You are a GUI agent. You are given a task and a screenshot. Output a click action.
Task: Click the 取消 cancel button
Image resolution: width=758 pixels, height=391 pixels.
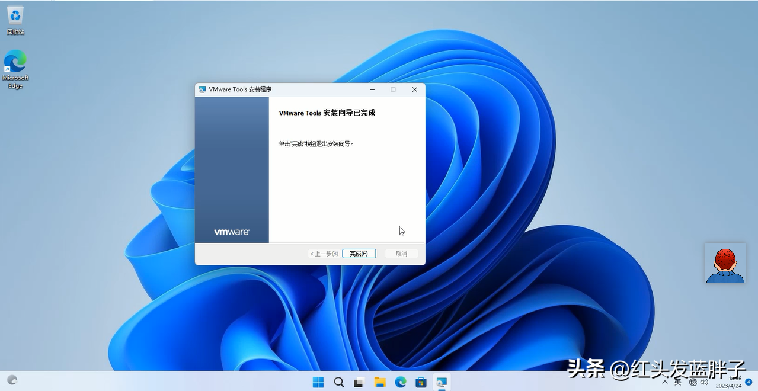point(401,254)
